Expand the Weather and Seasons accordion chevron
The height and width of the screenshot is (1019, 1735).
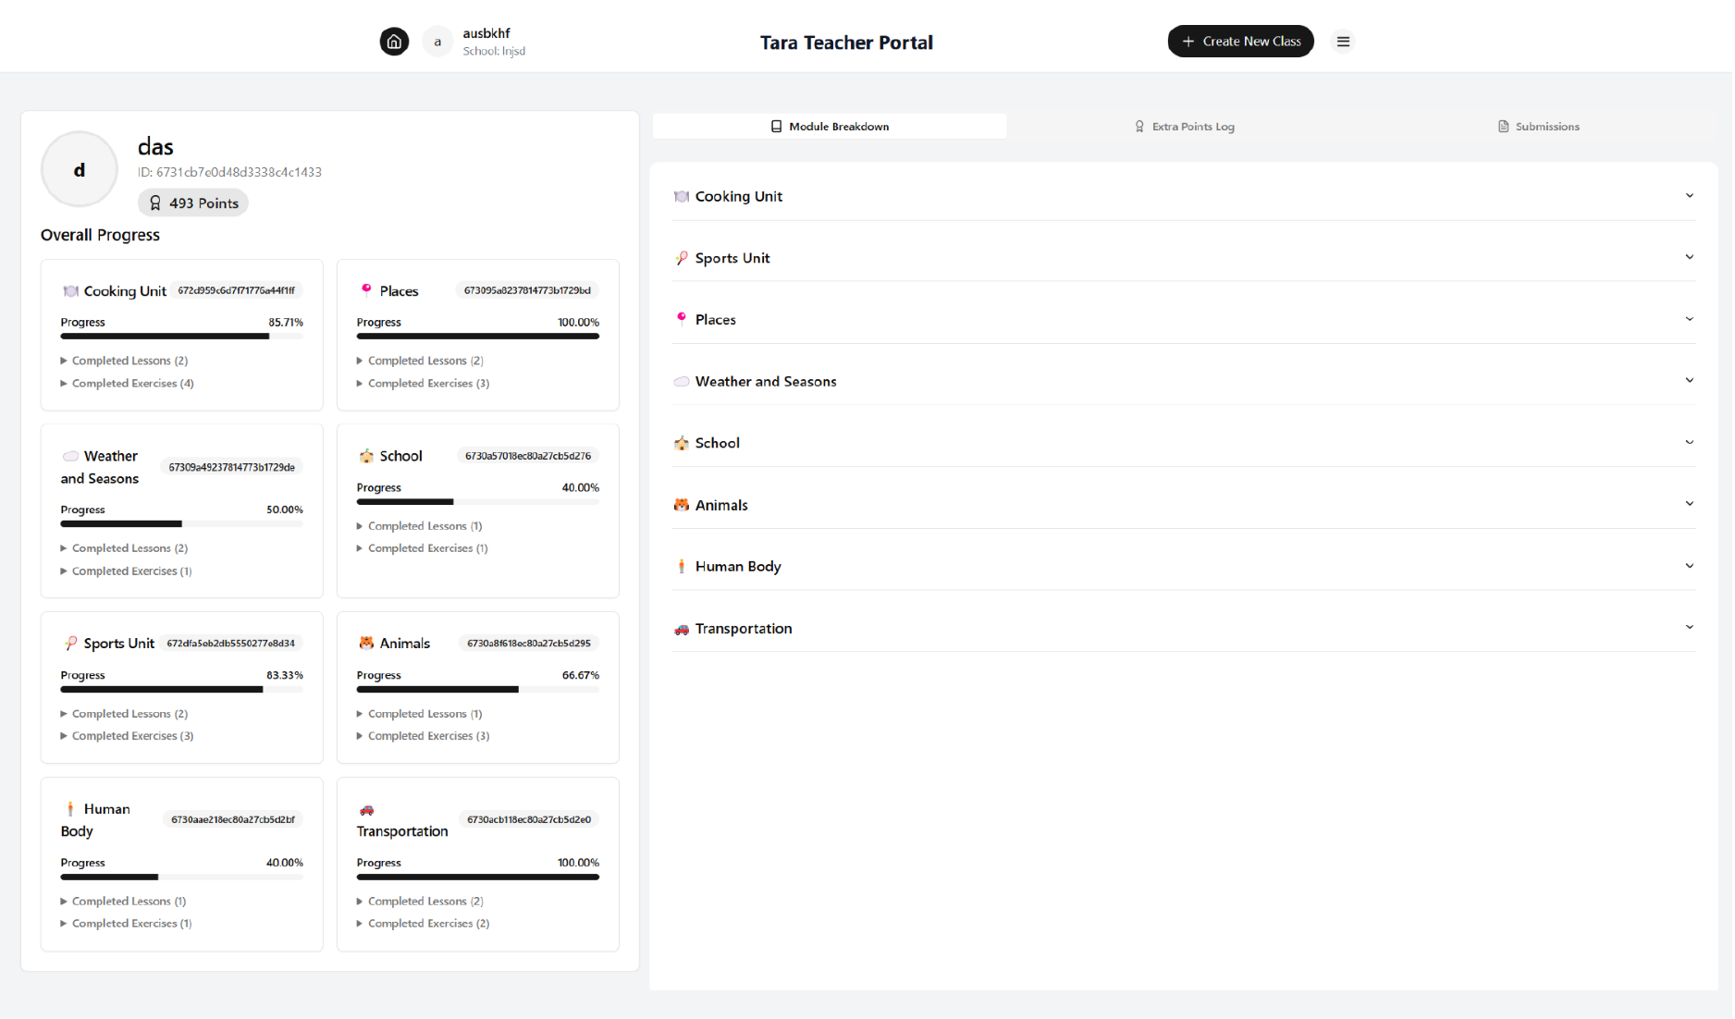click(x=1689, y=381)
